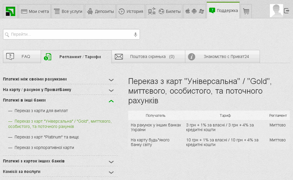Open the Депозиты menu item
This screenshot has width=293, height=180.
tap(100, 11)
